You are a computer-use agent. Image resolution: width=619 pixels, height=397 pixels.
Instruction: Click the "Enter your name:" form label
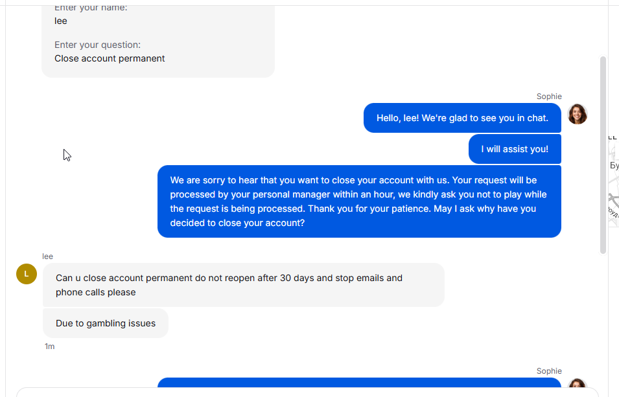pyautogui.click(x=91, y=8)
